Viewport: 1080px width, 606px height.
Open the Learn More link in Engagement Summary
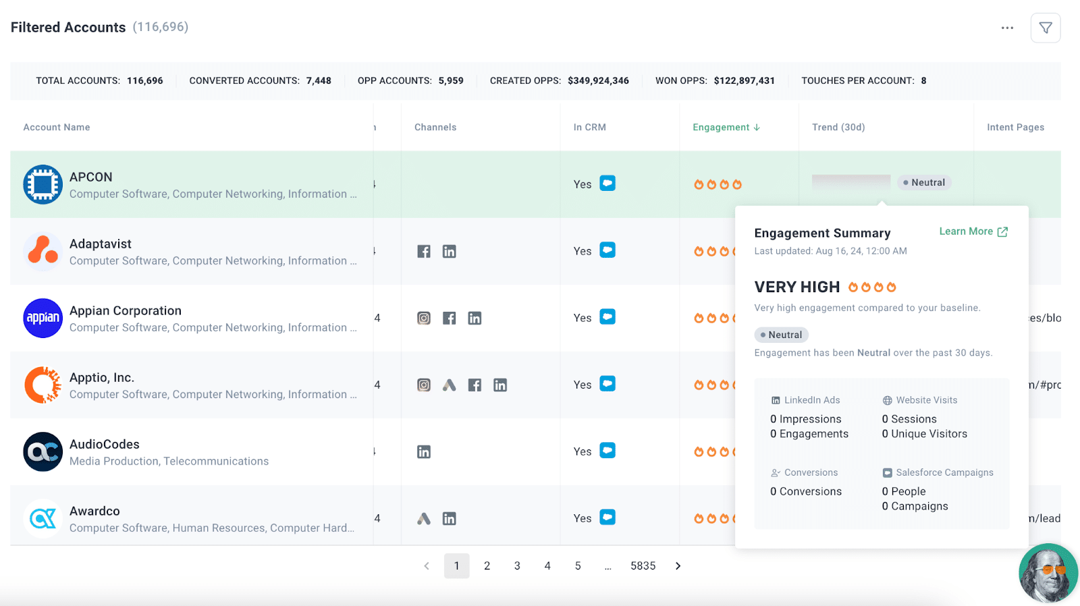click(973, 231)
